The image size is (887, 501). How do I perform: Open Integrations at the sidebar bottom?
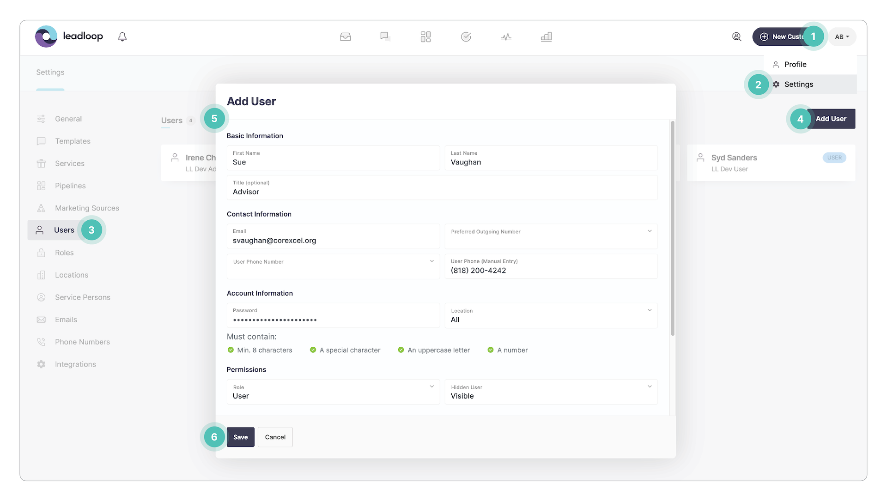click(x=75, y=364)
